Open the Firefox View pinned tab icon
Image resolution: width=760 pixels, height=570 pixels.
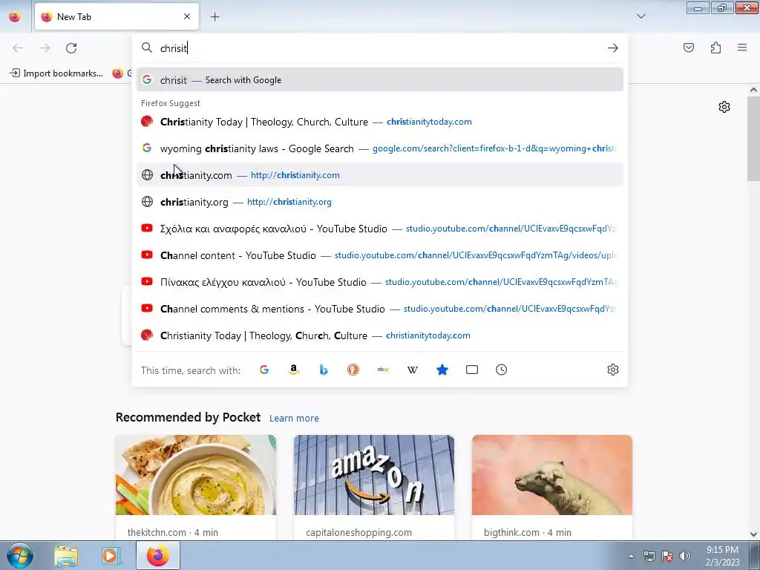tap(15, 17)
